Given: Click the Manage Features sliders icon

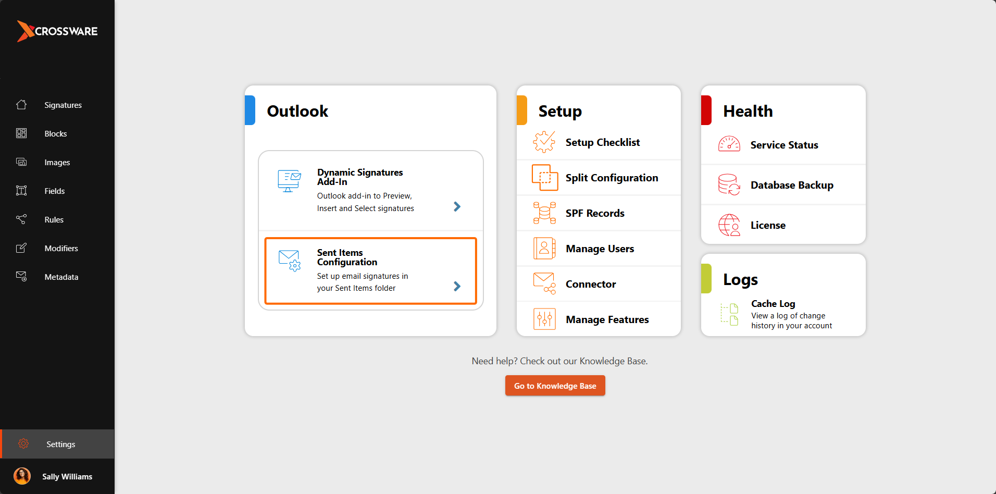Looking at the screenshot, I should [544, 319].
